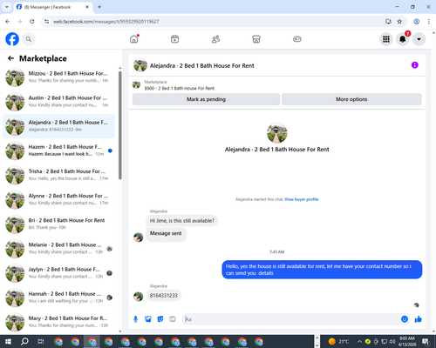The image size is (436, 348).
Task: Select Alejandra conversation in list
Action: tap(58, 126)
